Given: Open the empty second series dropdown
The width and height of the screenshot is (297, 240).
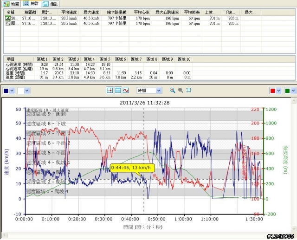Looking at the screenshot, I should pyautogui.click(x=24, y=91).
